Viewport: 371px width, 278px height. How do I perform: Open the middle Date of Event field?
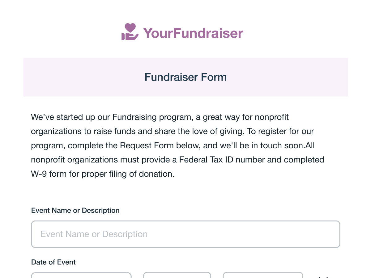(177, 275)
